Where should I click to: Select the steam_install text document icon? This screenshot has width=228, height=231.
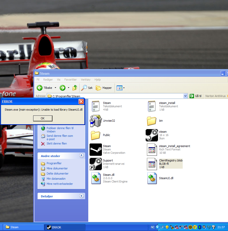click(x=152, y=106)
